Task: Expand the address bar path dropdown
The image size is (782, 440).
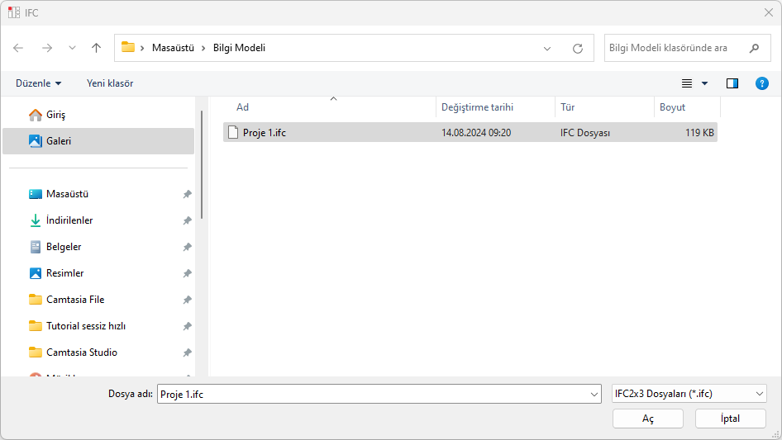Action: click(547, 48)
